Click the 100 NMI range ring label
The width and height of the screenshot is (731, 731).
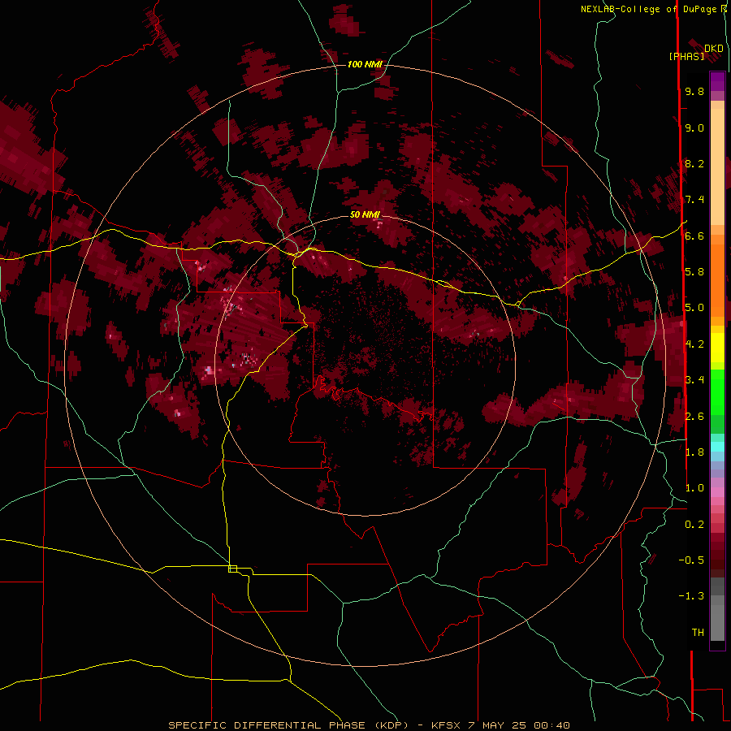[365, 64]
